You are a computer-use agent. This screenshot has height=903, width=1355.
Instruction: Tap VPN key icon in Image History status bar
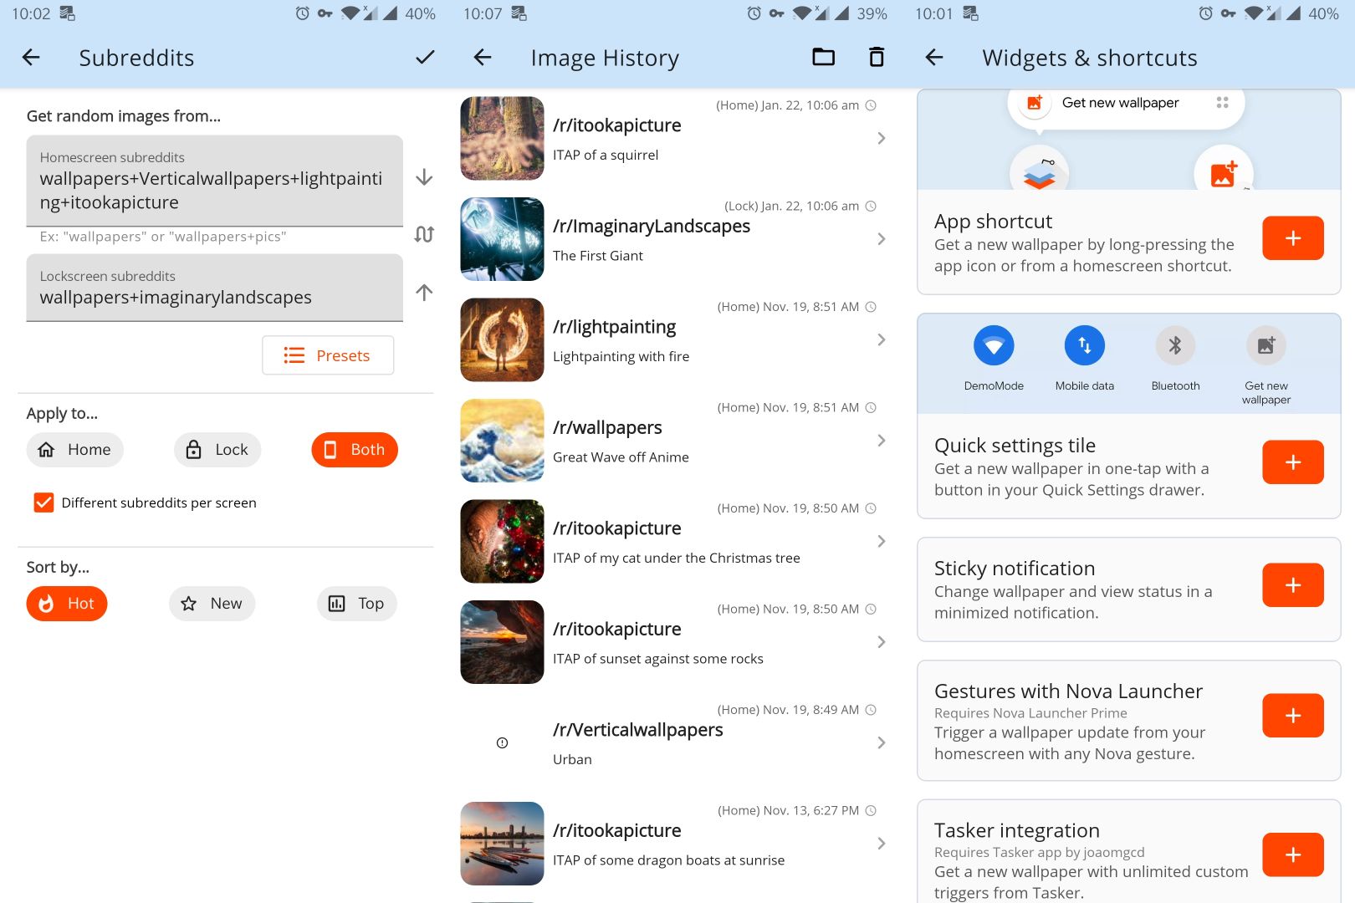pos(777,13)
